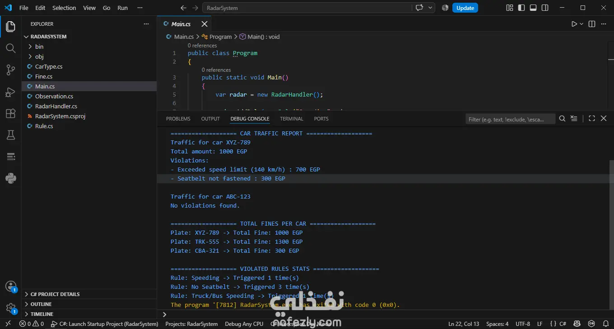Split the editor to the right
Image resolution: width=614 pixels, height=329 pixels.
(592, 24)
